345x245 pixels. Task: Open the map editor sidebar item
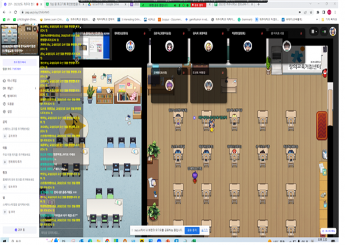10,96
